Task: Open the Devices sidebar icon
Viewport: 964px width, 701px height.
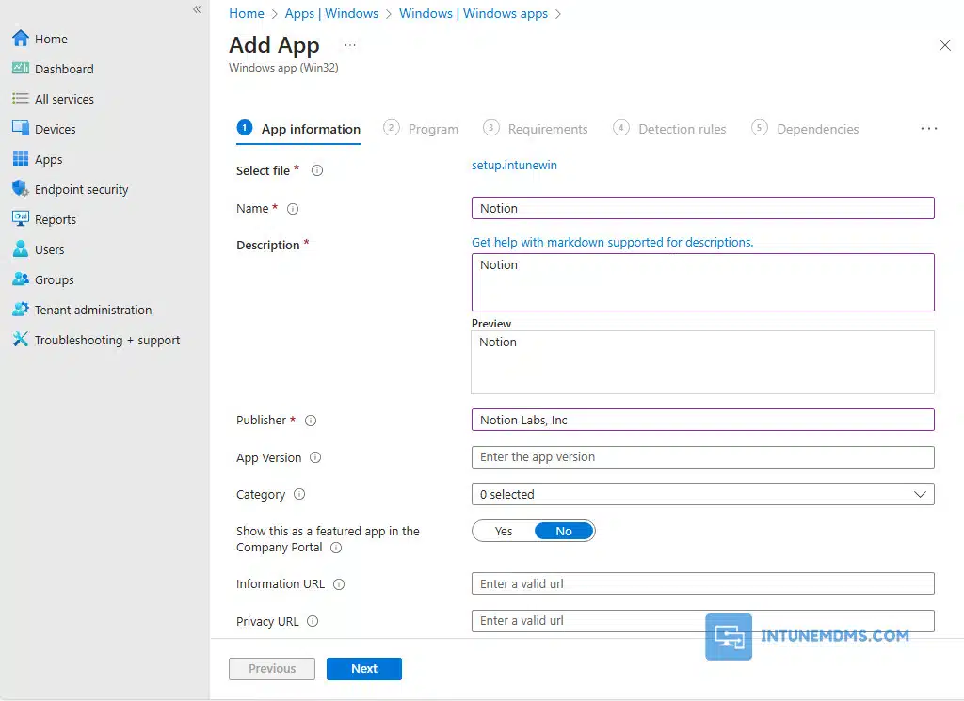Action: click(21, 129)
